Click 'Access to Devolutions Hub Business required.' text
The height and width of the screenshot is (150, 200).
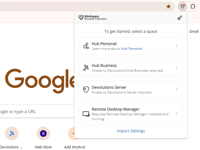click(127, 71)
